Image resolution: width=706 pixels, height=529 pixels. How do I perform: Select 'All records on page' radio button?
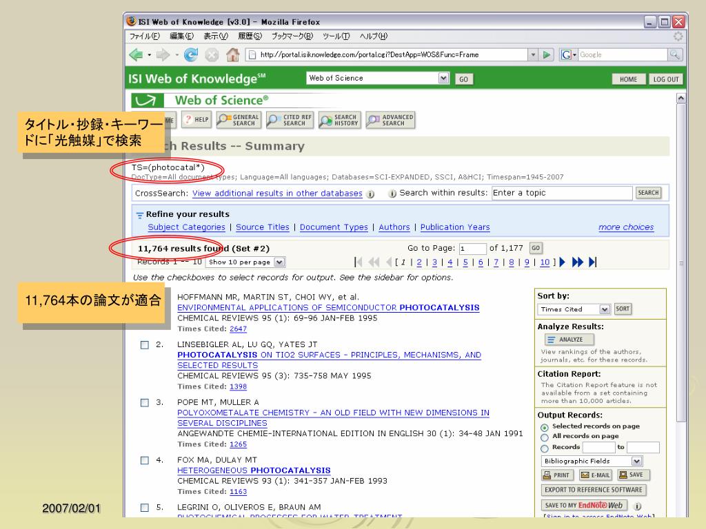tap(545, 437)
